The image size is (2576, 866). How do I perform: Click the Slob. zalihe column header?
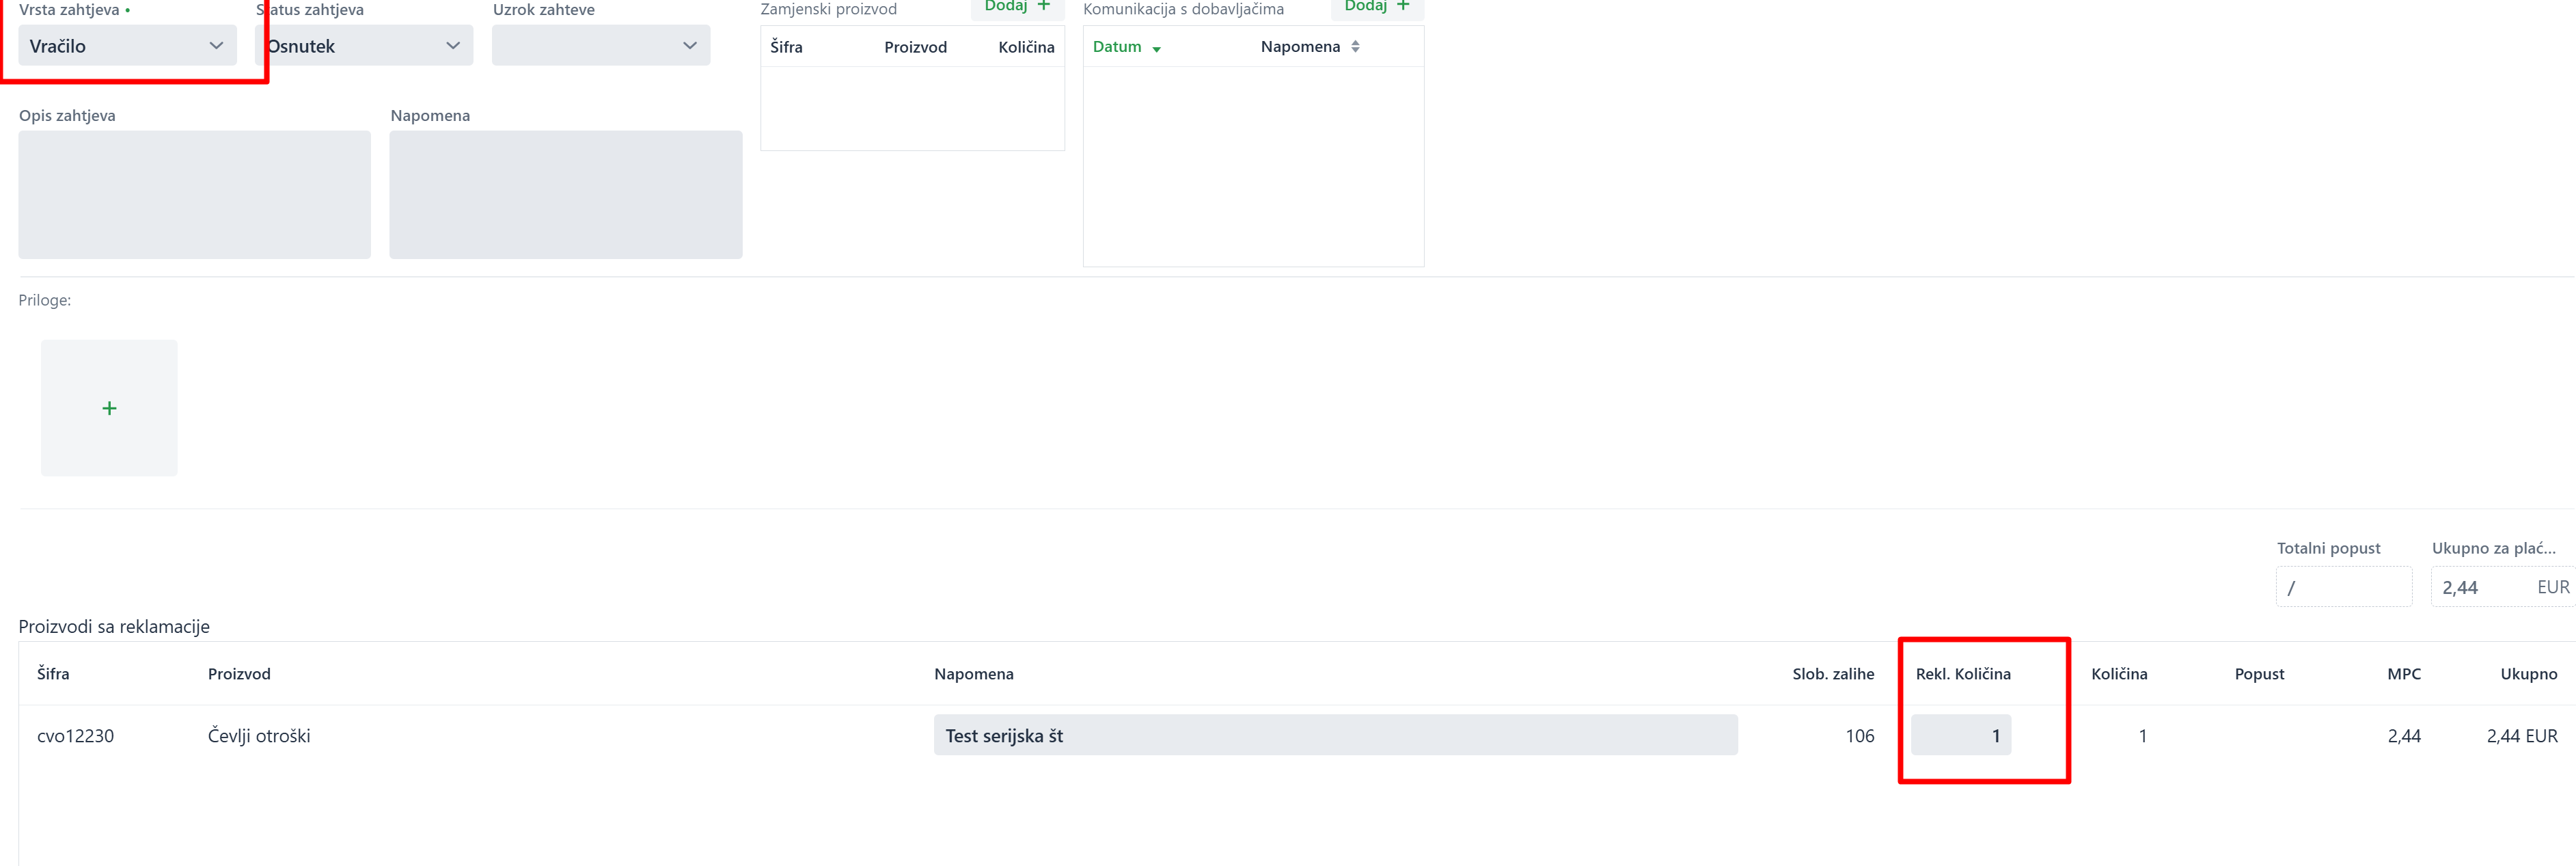click(x=1832, y=674)
